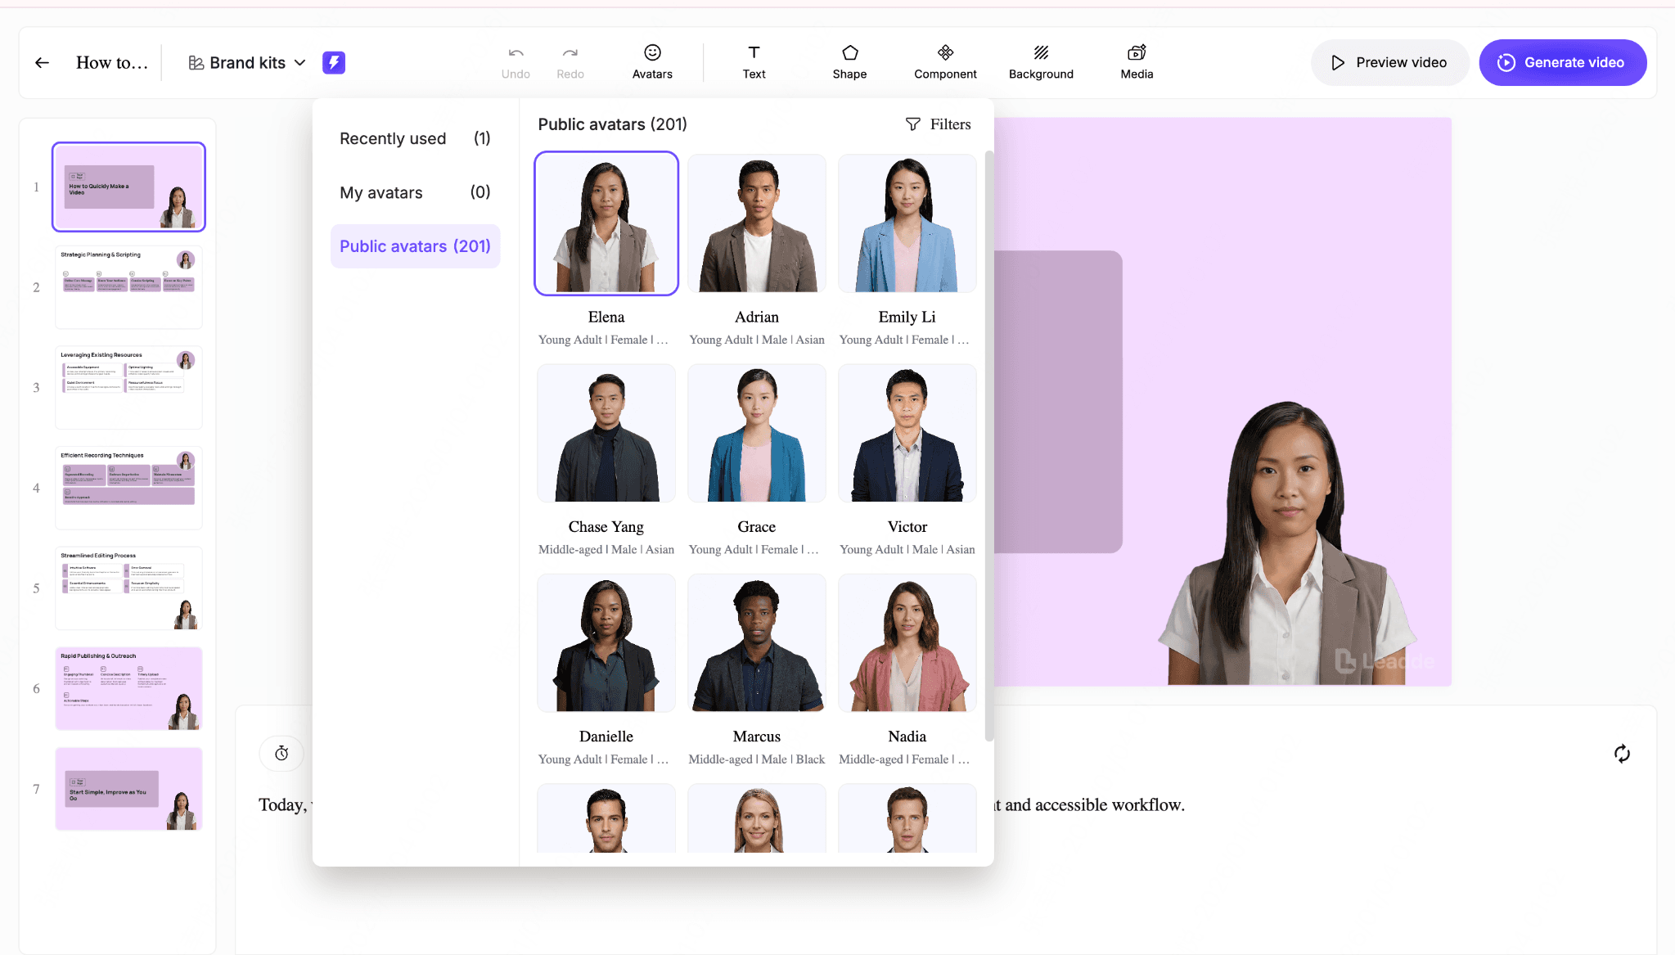Open the Component tool
Image resolution: width=1675 pixels, height=955 pixels.
point(945,62)
